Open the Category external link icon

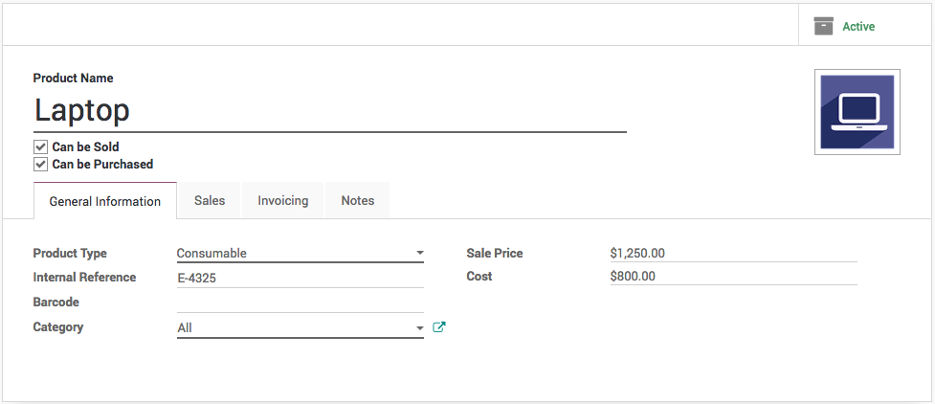pyautogui.click(x=439, y=327)
